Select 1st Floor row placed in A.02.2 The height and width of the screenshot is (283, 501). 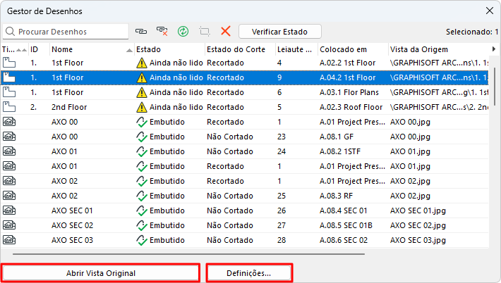245,63
